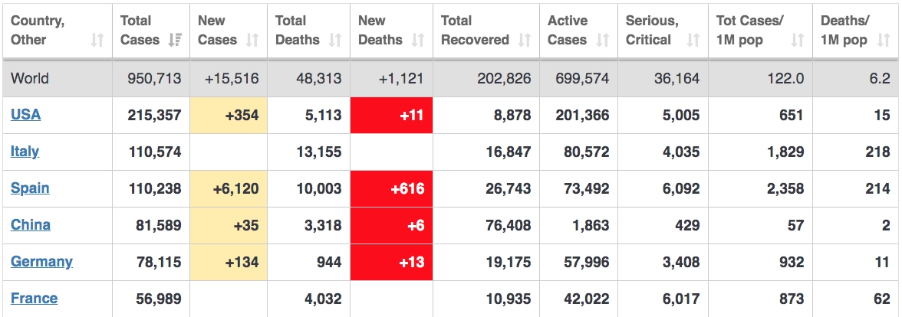The image size is (902, 317).
Task: Click the Total Recovered column header text
Action: coord(475,31)
